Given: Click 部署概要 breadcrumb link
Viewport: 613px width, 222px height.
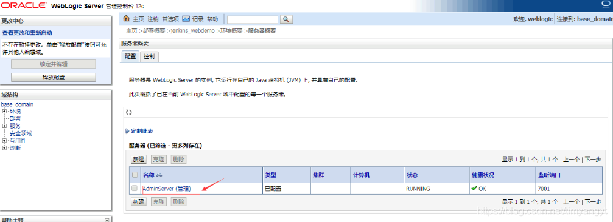Looking at the screenshot, I should 155,30.
